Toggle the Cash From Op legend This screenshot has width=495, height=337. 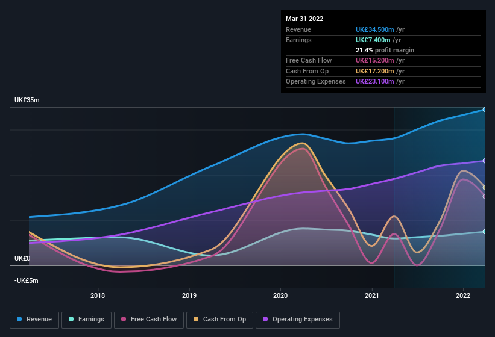[219, 320]
